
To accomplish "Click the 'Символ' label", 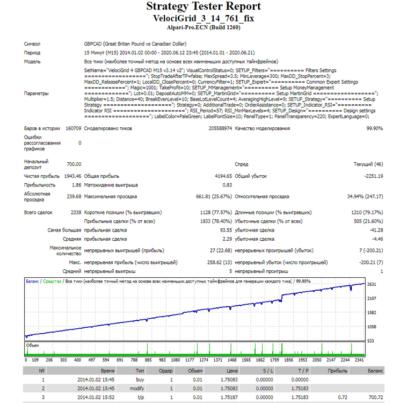I will click(x=32, y=44).
